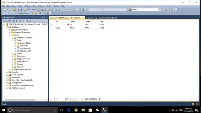This screenshot has width=201, height=113.
Task: Click the Copy icon in toolbar
Action: (x=56, y=10)
